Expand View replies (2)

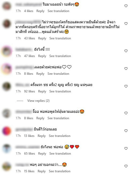pos(38,101)
